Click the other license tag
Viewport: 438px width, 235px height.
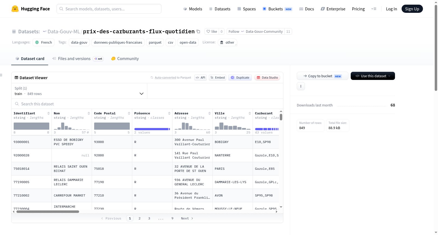pos(227,42)
